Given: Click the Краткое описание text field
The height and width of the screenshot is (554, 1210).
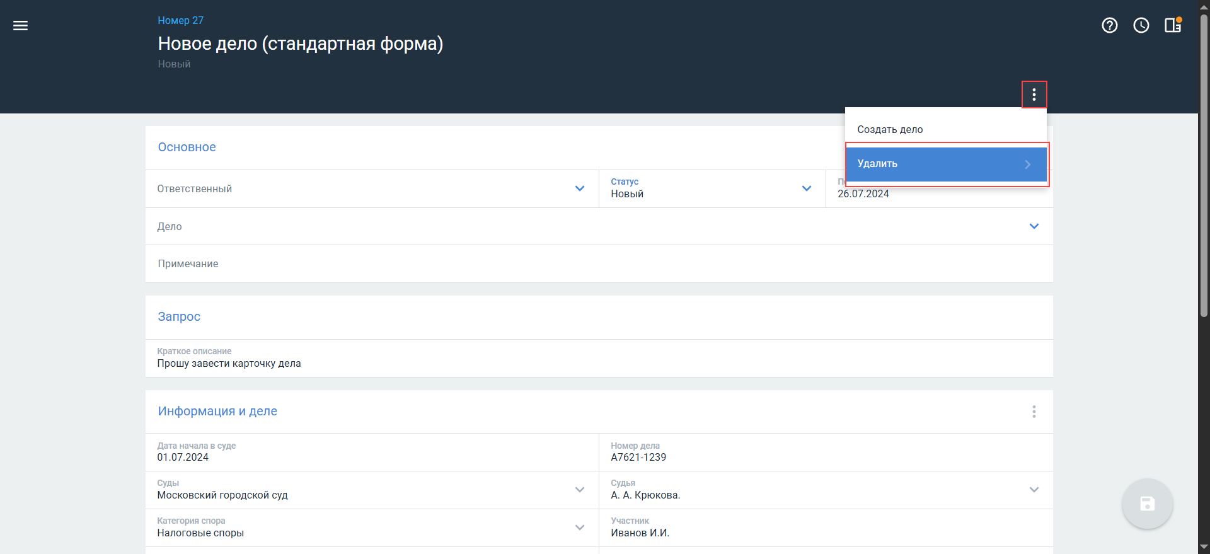Looking at the screenshot, I should (x=592, y=363).
